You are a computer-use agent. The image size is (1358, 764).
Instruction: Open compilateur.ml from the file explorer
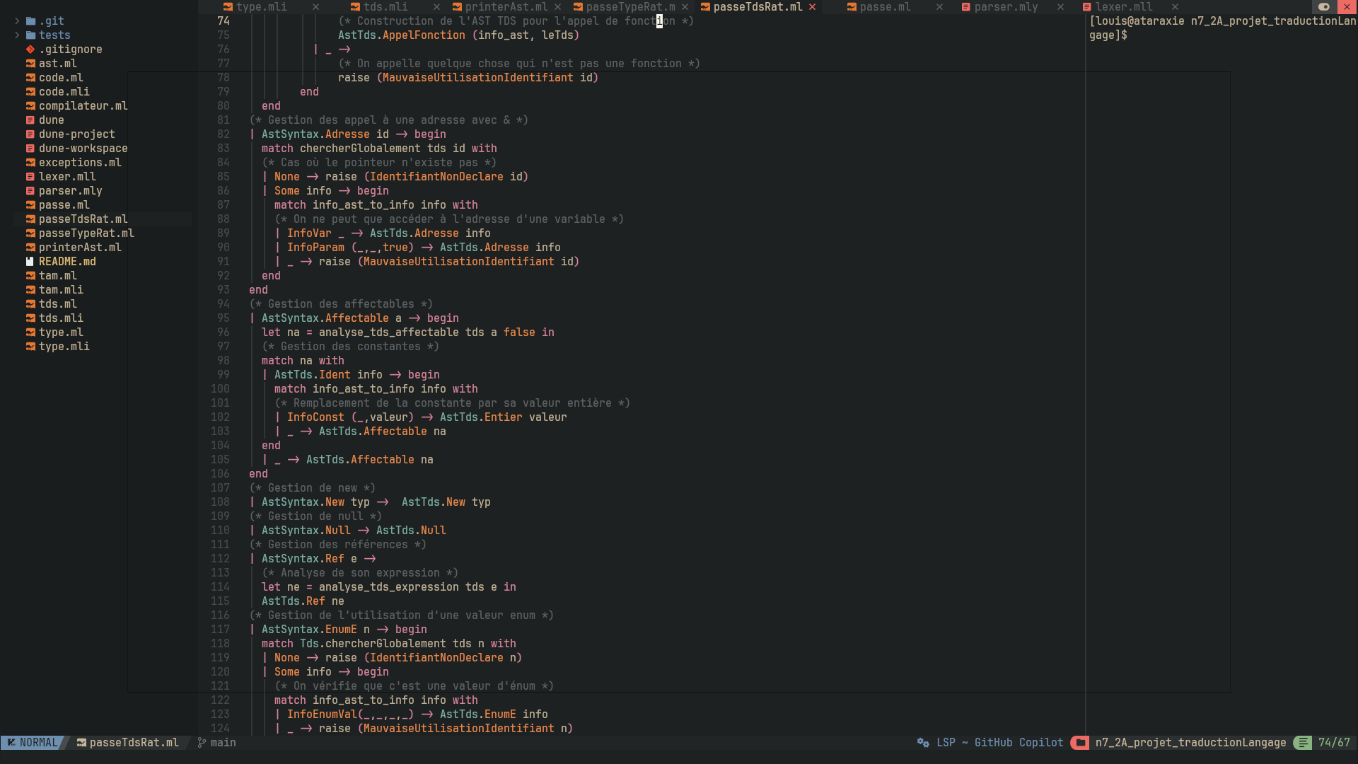coord(83,106)
